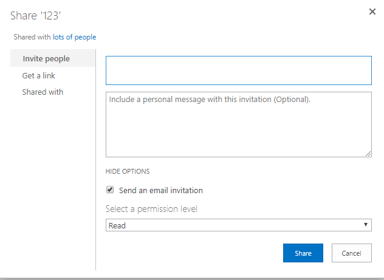Cancel the sharing dialog

pyautogui.click(x=352, y=253)
